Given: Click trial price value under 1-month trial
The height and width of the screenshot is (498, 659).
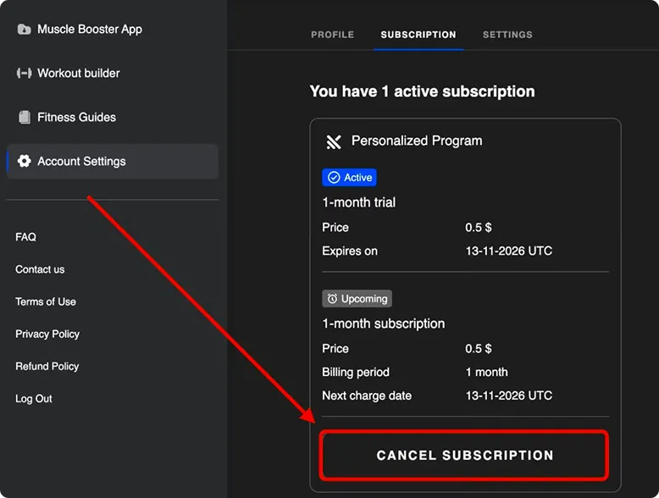Looking at the screenshot, I should click(479, 228).
